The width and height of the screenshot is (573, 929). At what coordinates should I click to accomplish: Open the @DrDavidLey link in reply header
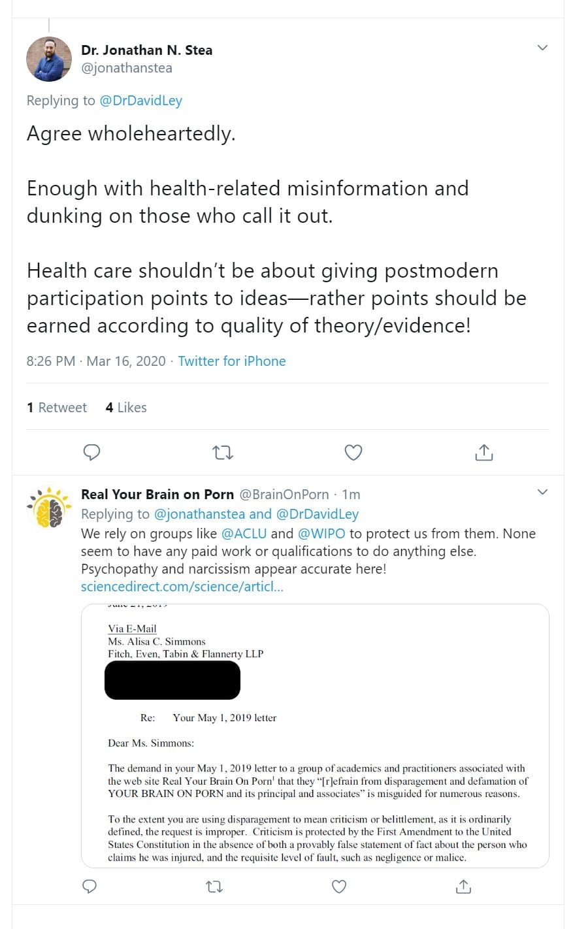pyautogui.click(x=140, y=101)
